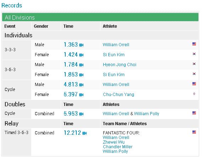The height and width of the screenshot is (160, 202).
Task: Open Hyeon Jong Choi athlete profile
Action: tap(120, 65)
